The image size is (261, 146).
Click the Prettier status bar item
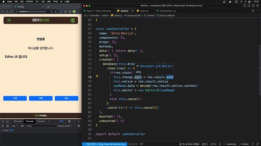244,144
